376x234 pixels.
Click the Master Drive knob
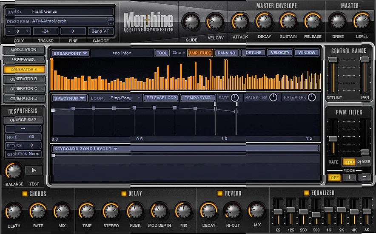[x=338, y=21]
